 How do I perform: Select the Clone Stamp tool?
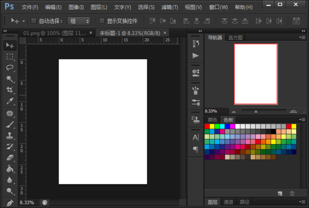[x=10, y=135]
